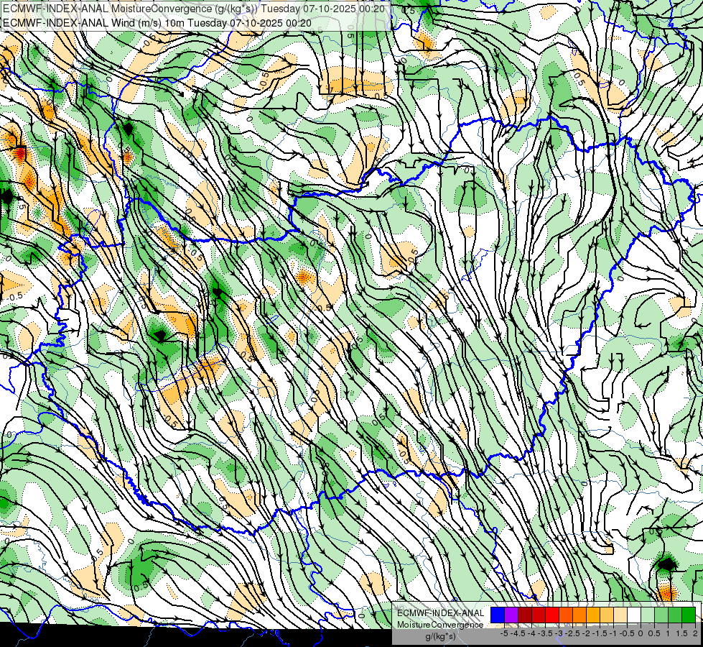Click the pale green swatch between 0 and 0.5
The width and height of the screenshot is (703, 647).
click(x=648, y=615)
